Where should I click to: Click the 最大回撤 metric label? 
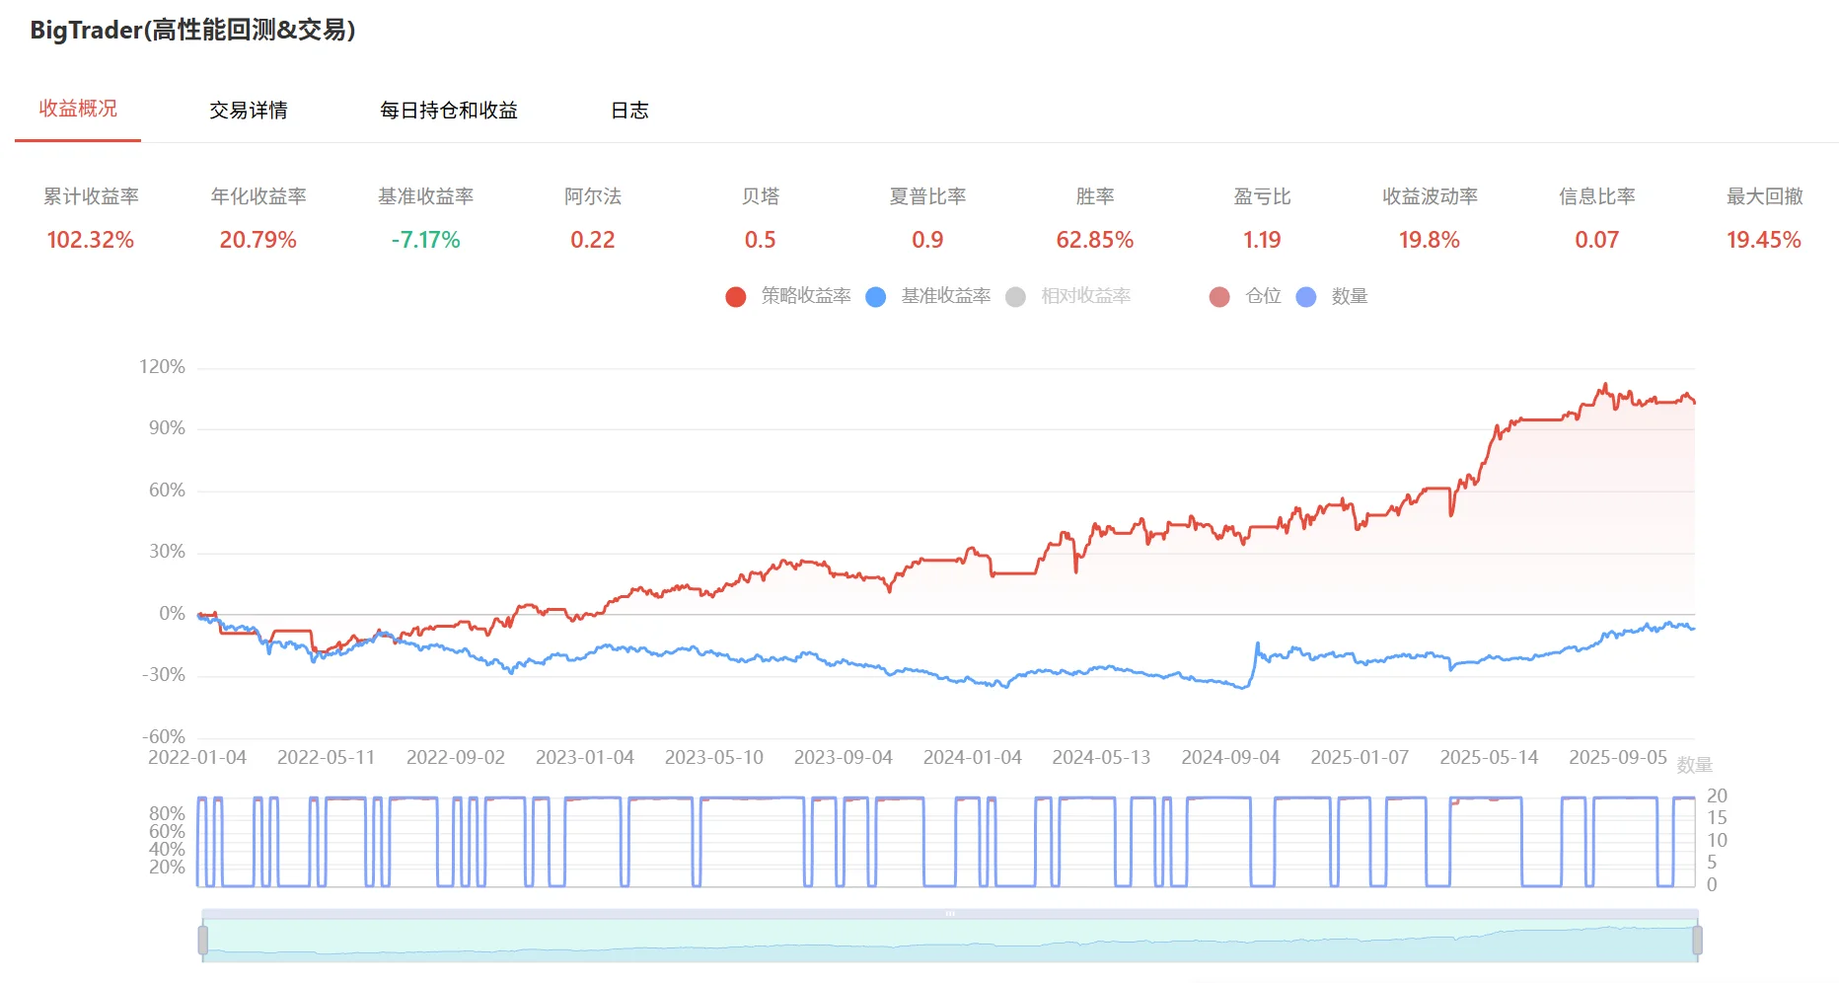[x=1764, y=196]
